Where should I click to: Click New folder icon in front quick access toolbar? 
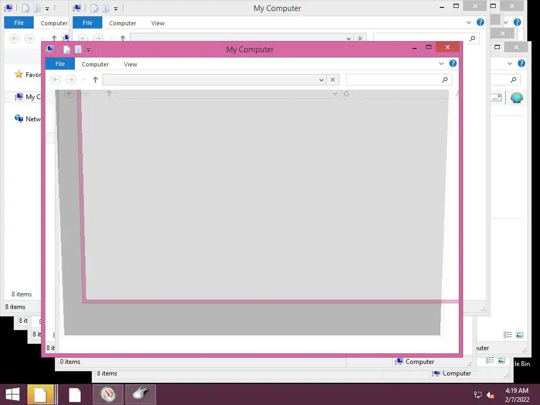coord(79,50)
